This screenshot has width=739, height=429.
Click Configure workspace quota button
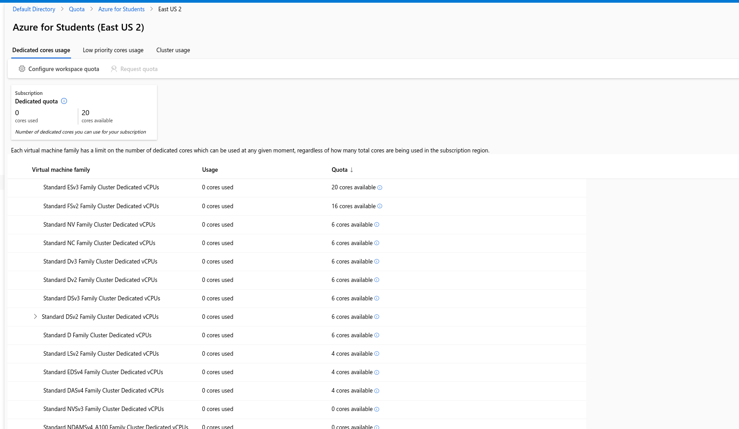tap(59, 69)
